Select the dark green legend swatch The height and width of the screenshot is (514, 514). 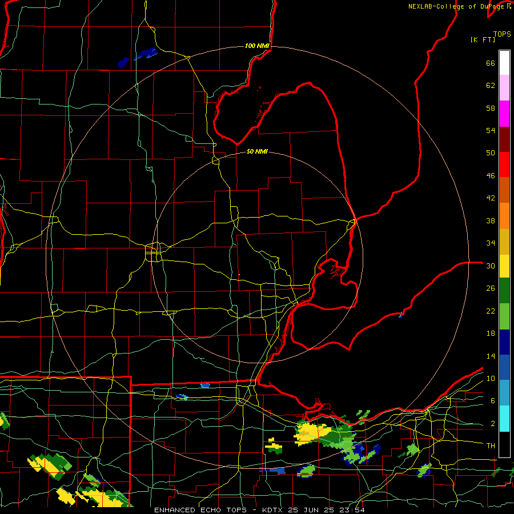click(504, 291)
